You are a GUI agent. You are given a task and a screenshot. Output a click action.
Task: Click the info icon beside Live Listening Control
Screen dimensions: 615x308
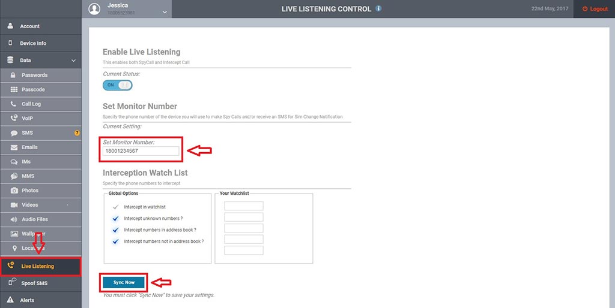(378, 9)
